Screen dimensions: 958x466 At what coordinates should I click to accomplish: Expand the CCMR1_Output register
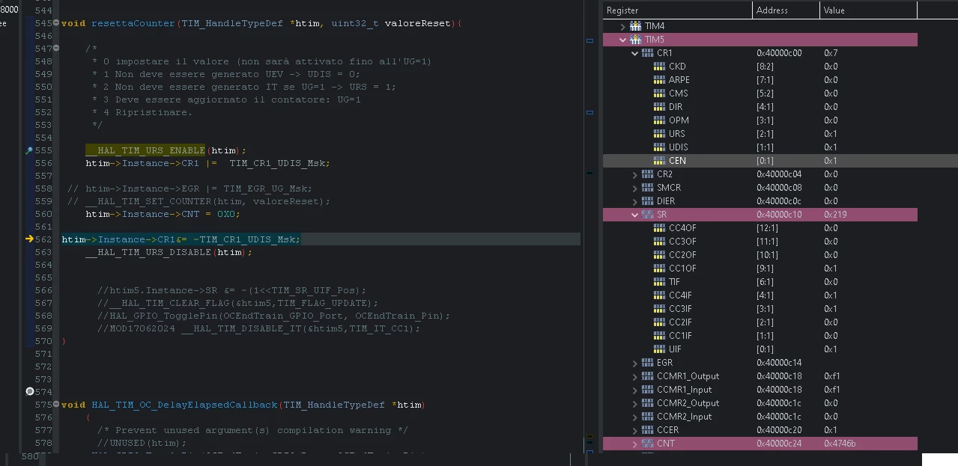pos(635,376)
